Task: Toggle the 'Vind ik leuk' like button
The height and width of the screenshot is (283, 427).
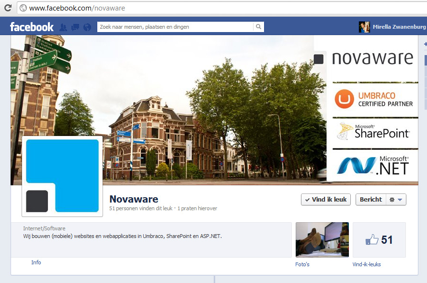Action: 326,200
